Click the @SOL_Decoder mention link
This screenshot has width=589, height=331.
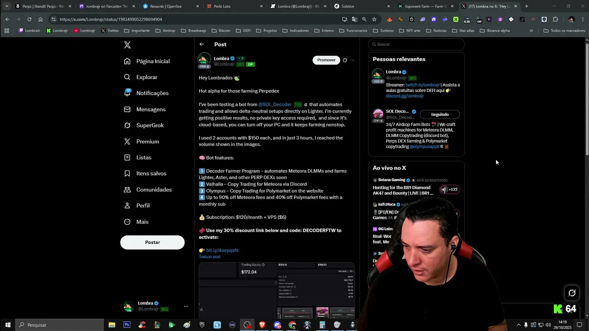(x=275, y=104)
